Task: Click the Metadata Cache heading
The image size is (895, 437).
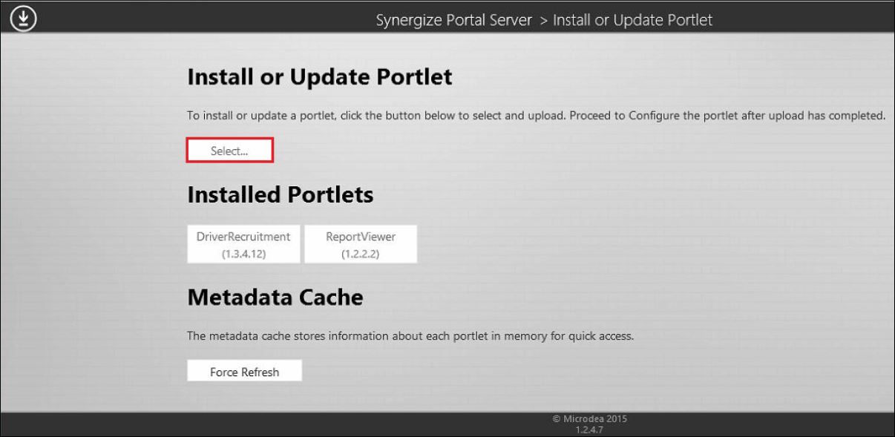Action: coord(275,298)
